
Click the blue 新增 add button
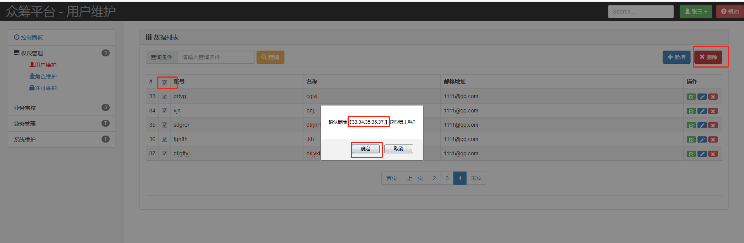(676, 57)
